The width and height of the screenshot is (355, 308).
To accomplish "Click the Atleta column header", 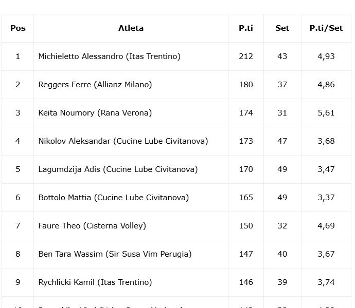I will [x=131, y=28].
